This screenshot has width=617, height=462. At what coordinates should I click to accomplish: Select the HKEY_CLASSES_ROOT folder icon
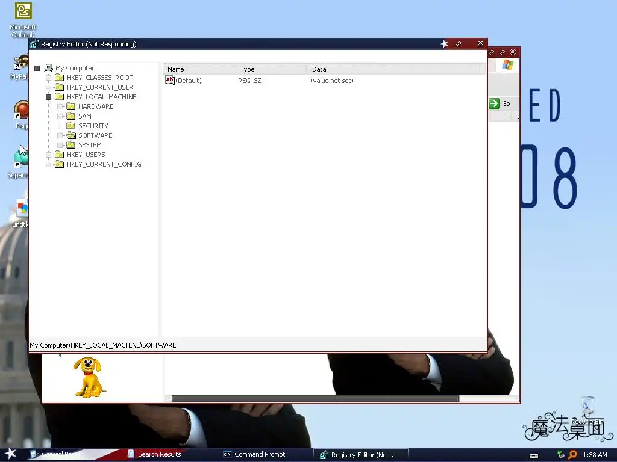pyautogui.click(x=60, y=78)
